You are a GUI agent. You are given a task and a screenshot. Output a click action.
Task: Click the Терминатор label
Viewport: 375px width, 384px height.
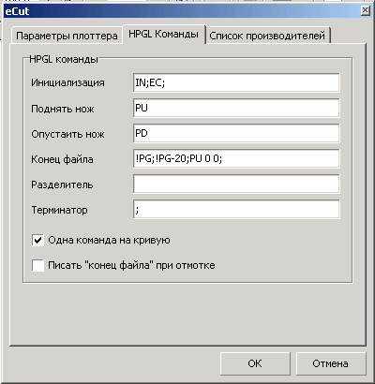click(x=59, y=210)
